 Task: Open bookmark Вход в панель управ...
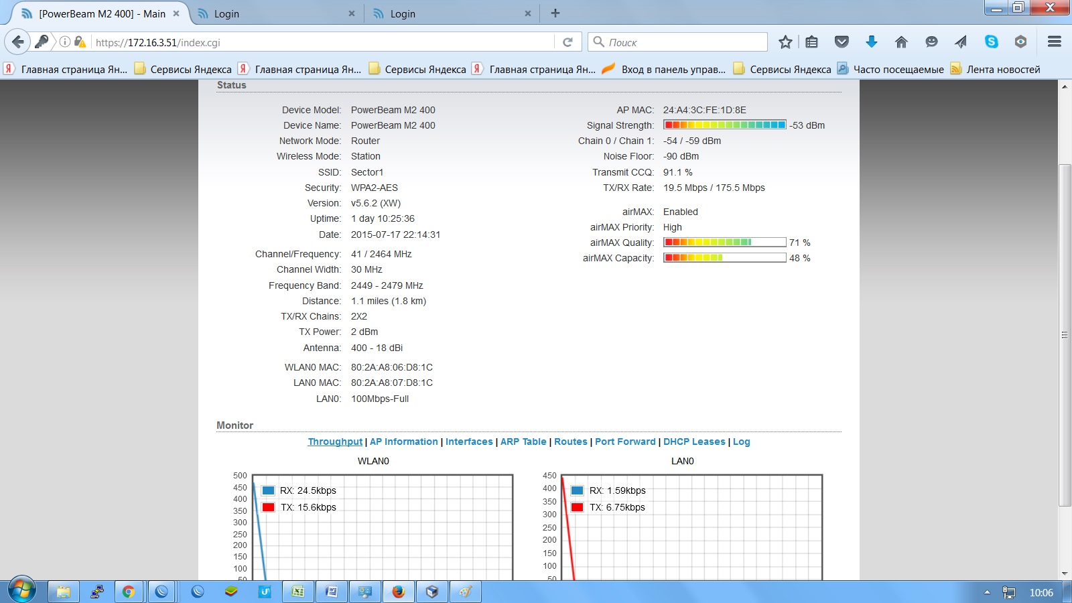pyautogui.click(x=665, y=69)
